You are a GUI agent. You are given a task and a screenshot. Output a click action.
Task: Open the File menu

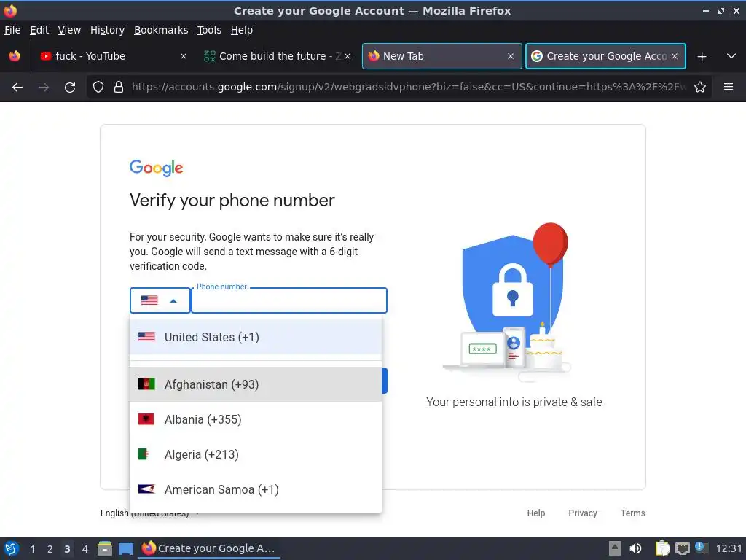pos(12,30)
